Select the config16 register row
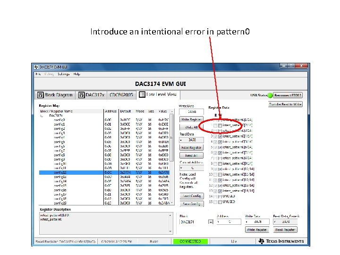The image size is (340, 255). [x=104, y=190]
